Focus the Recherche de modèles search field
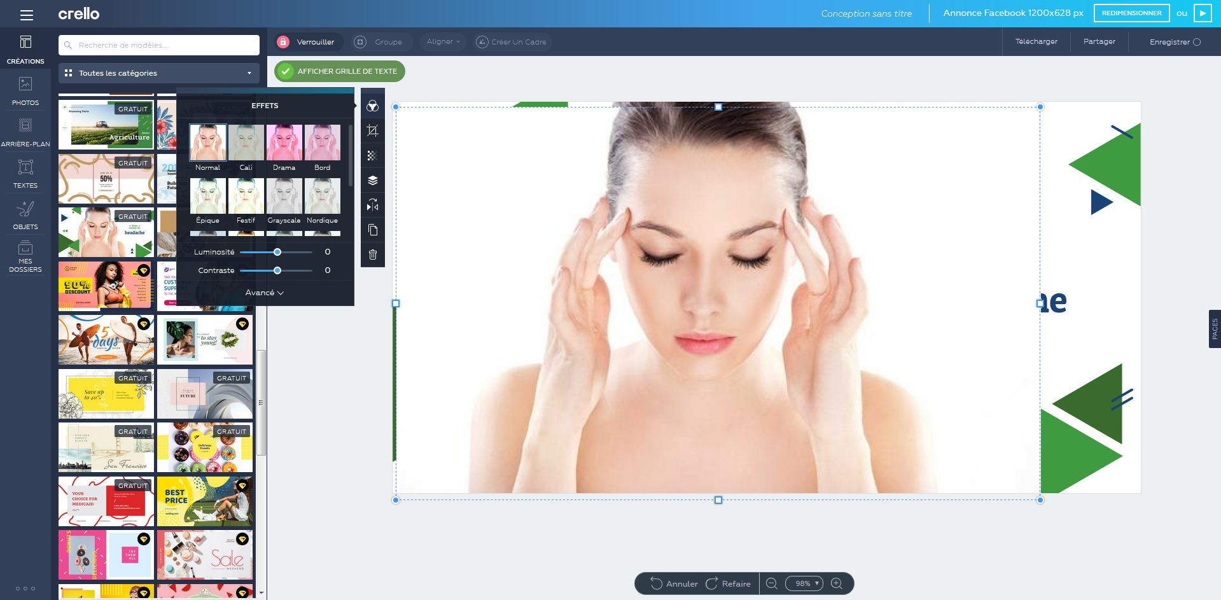 [159, 45]
